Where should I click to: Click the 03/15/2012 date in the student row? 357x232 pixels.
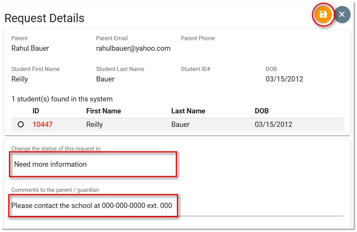click(x=274, y=124)
